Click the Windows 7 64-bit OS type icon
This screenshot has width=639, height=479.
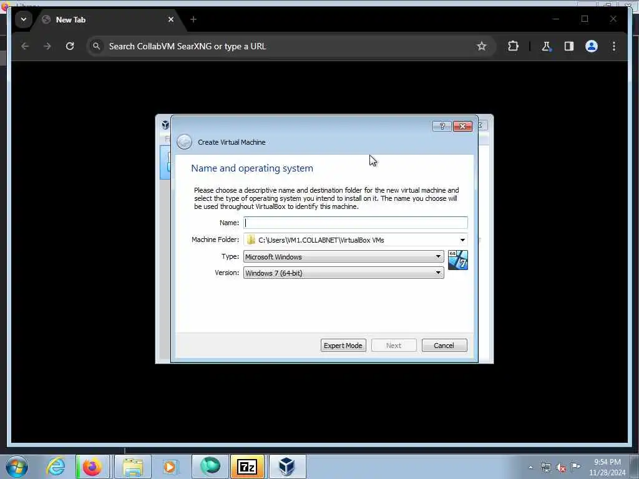(x=457, y=260)
